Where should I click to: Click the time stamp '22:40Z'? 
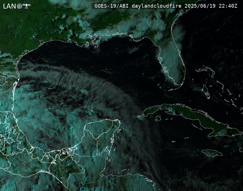(x=228, y=6)
